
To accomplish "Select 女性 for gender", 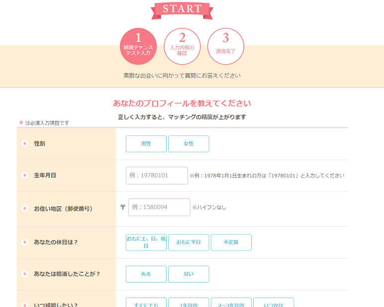I will click(x=189, y=144).
